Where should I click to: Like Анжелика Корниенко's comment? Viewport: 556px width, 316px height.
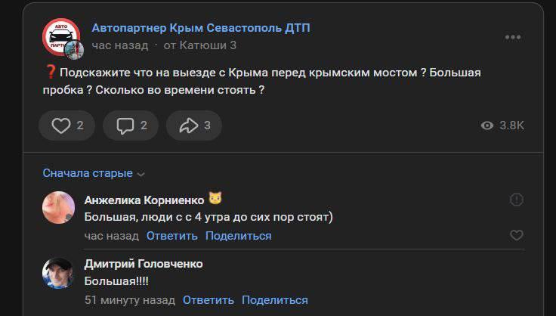517,236
